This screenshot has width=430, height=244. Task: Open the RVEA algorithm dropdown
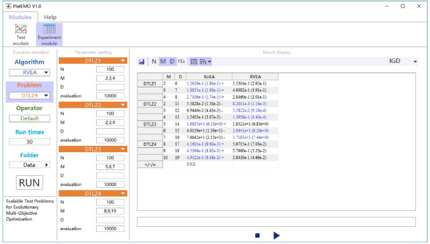coord(29,73)
